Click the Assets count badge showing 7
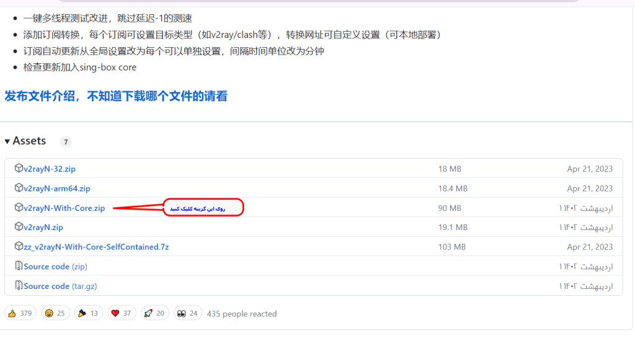 coord(66,142)
